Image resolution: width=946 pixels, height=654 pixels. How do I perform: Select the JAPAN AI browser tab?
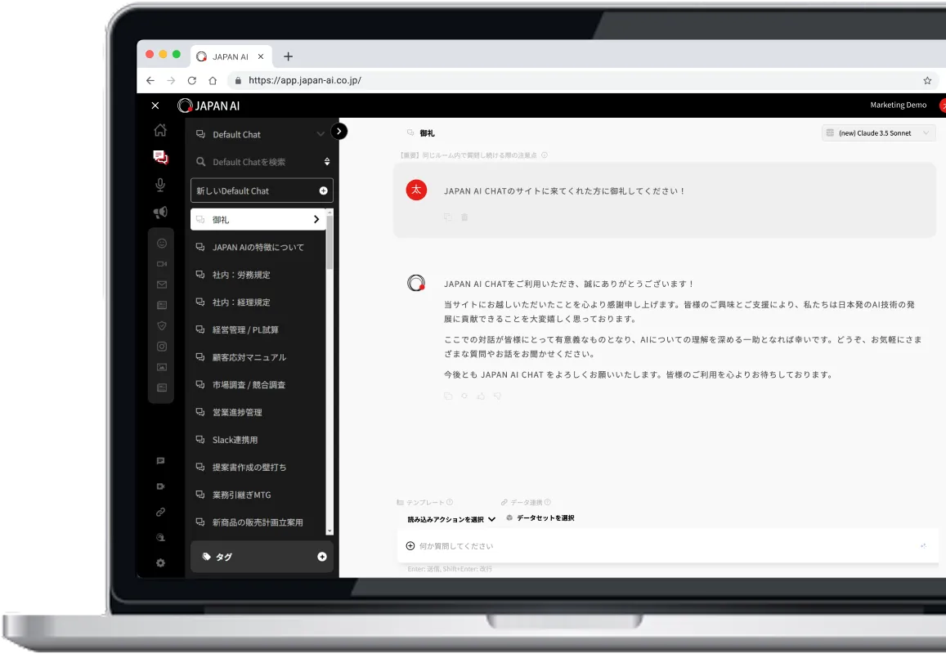231,56
